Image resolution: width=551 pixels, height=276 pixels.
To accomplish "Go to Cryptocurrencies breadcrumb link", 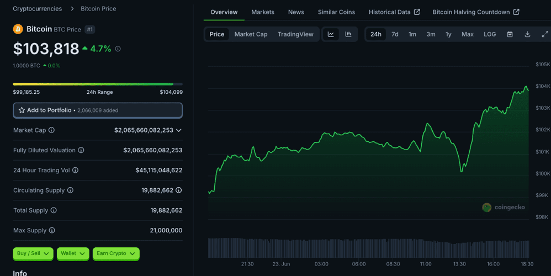I will coord(37,9).
